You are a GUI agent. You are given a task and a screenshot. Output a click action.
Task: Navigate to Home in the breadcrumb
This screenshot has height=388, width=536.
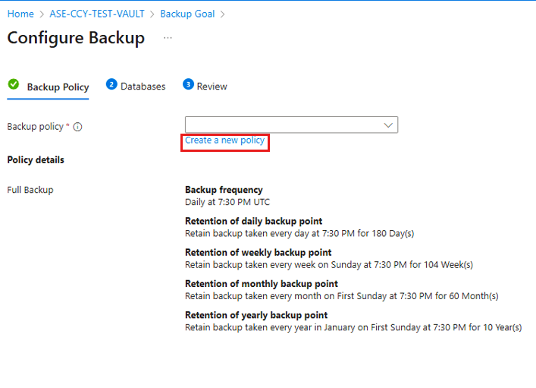point(20,14)
